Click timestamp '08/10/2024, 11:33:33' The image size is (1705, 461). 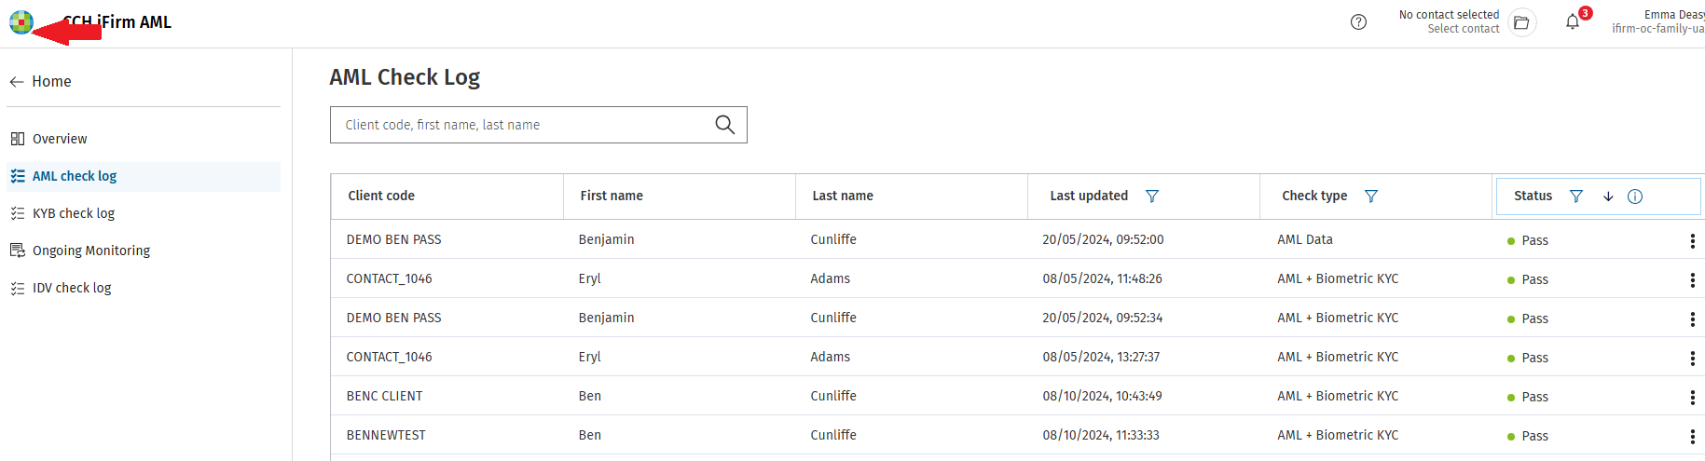click(x=1101, y=435)
